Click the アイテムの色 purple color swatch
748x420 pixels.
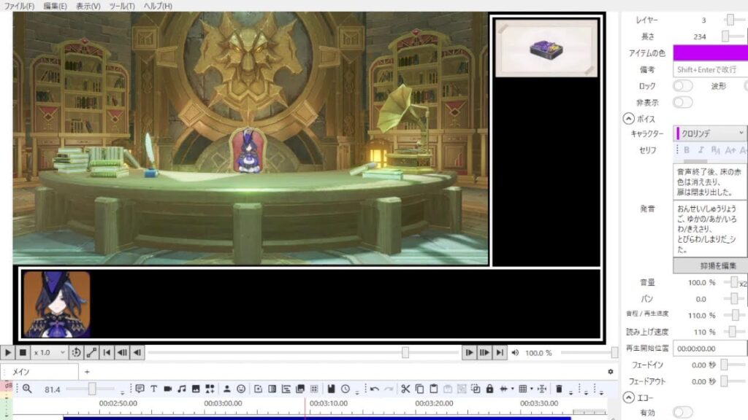tap(709, 53)
